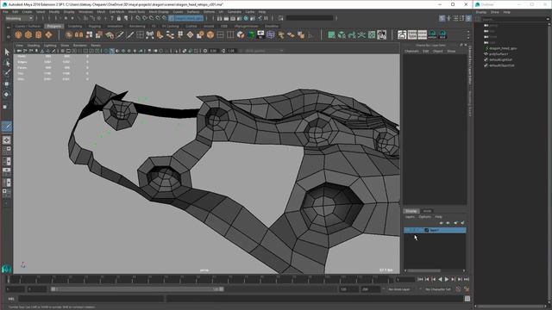Viewport: 552px width, 310px height.
Task: Open the Mesh Tools menu
Action: tap(136, 11)
